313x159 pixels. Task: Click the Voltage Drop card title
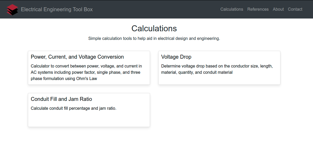[176, 57]
